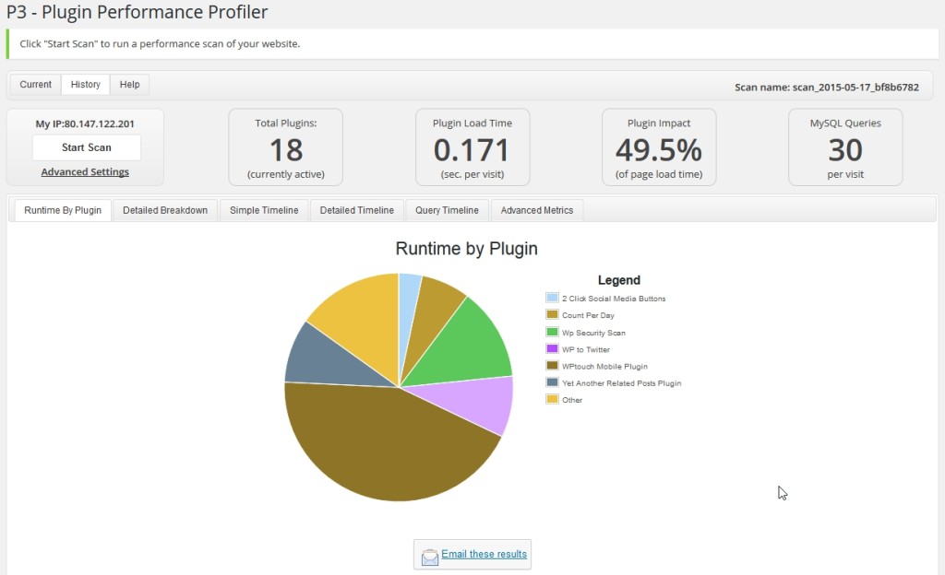Select the Current tab
The height and width of the screenshot is (575, 945).
coord(36,85)
